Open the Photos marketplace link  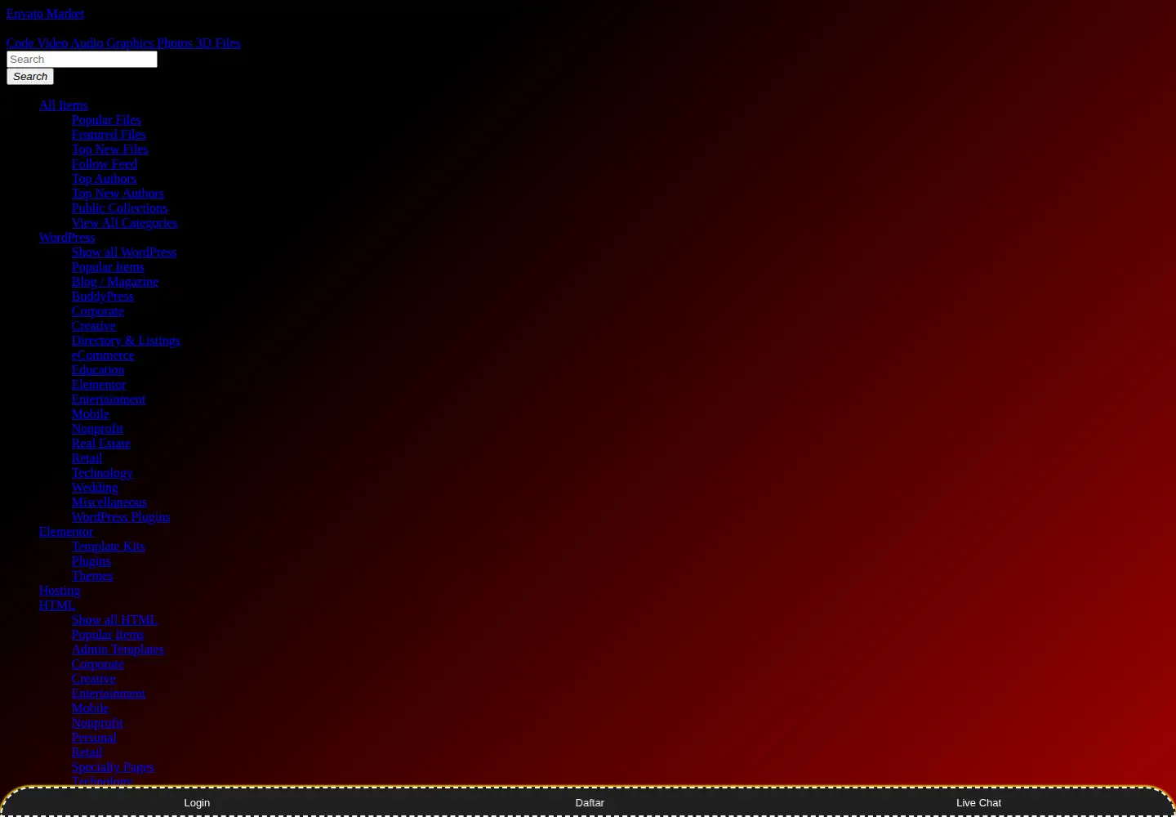tap(174, 43)
